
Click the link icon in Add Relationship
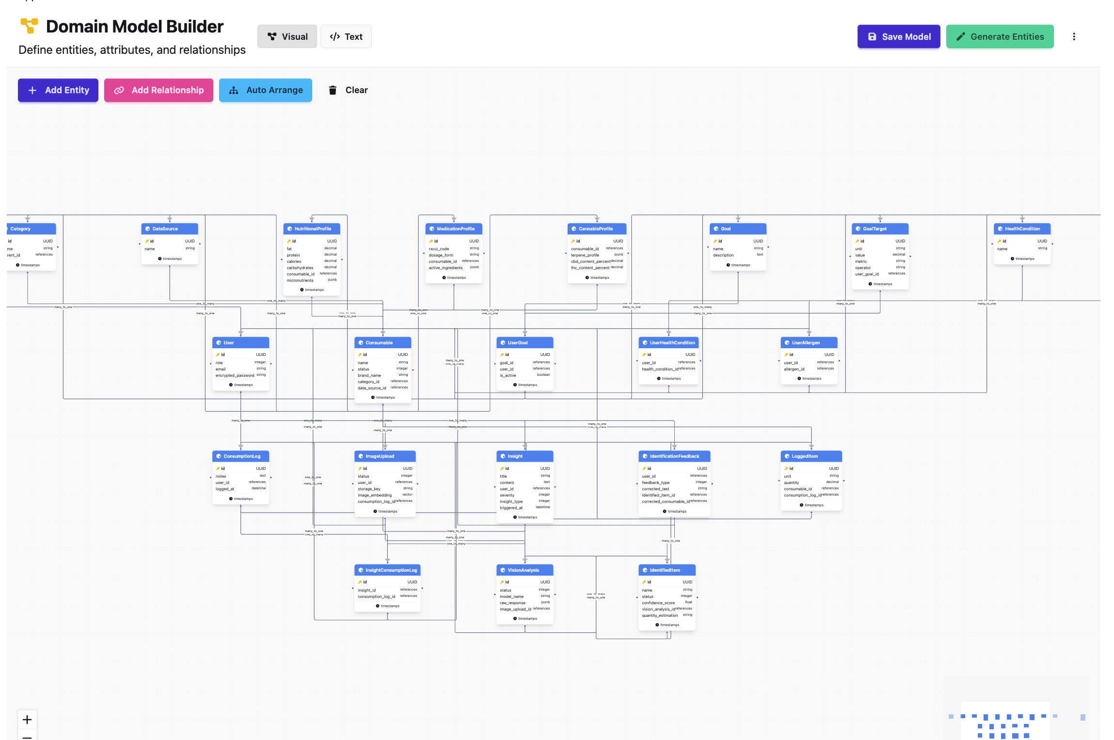click(119, 90)
